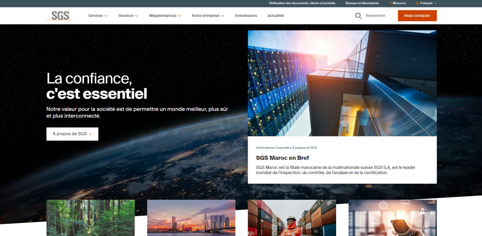Click the skyscraper building image

point(342,83)
